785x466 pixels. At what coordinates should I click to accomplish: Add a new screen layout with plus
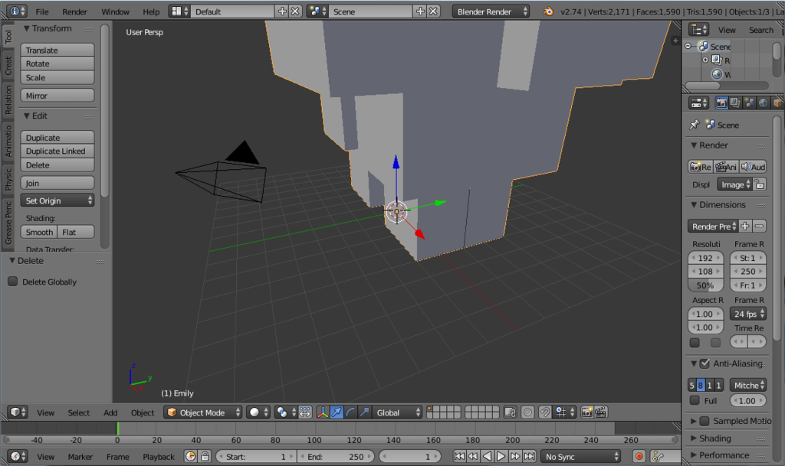[282, 11]
